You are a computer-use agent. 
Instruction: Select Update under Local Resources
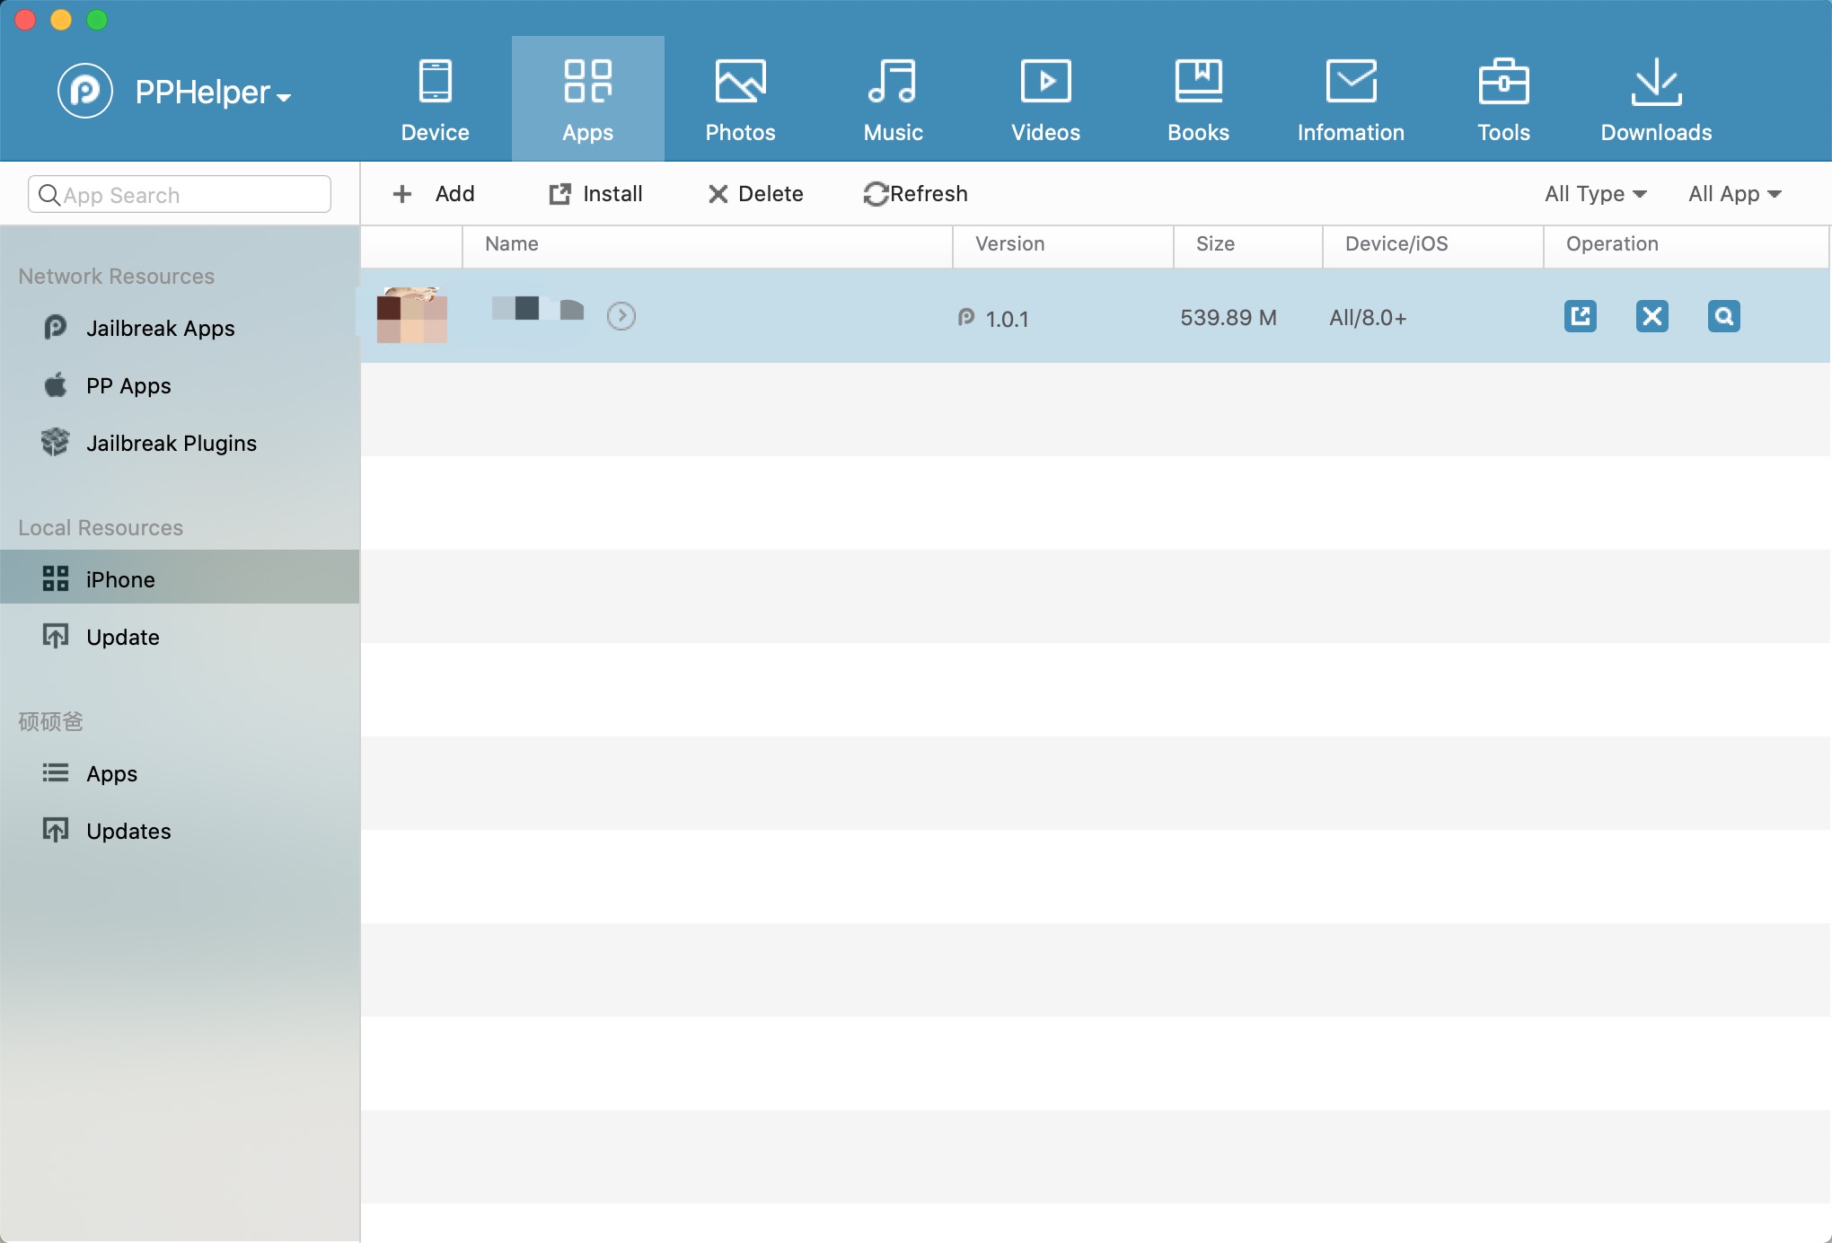click(122, 638)
